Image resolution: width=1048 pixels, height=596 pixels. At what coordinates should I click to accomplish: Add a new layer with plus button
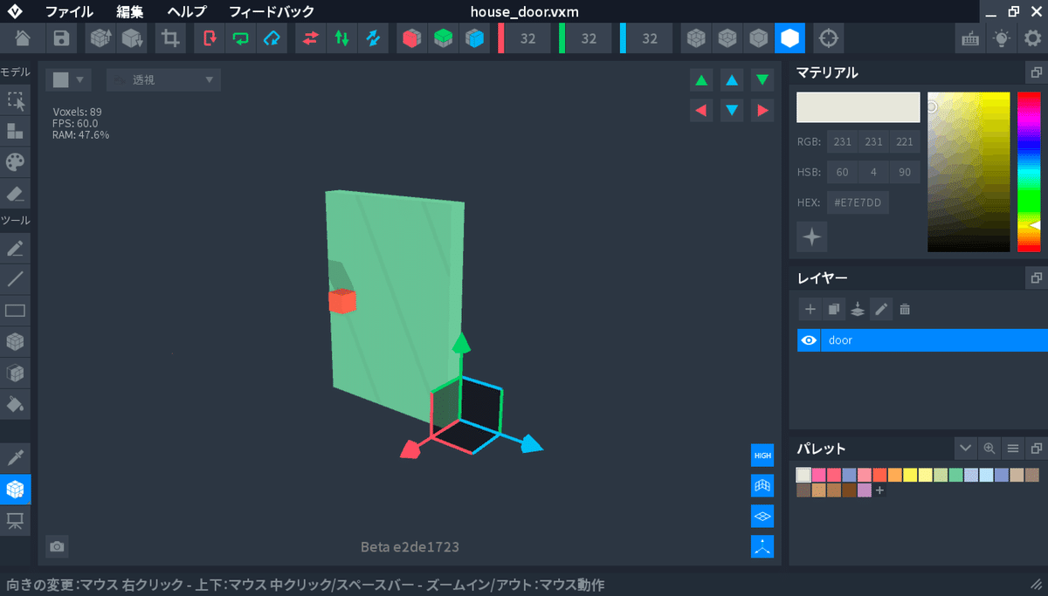810,309
